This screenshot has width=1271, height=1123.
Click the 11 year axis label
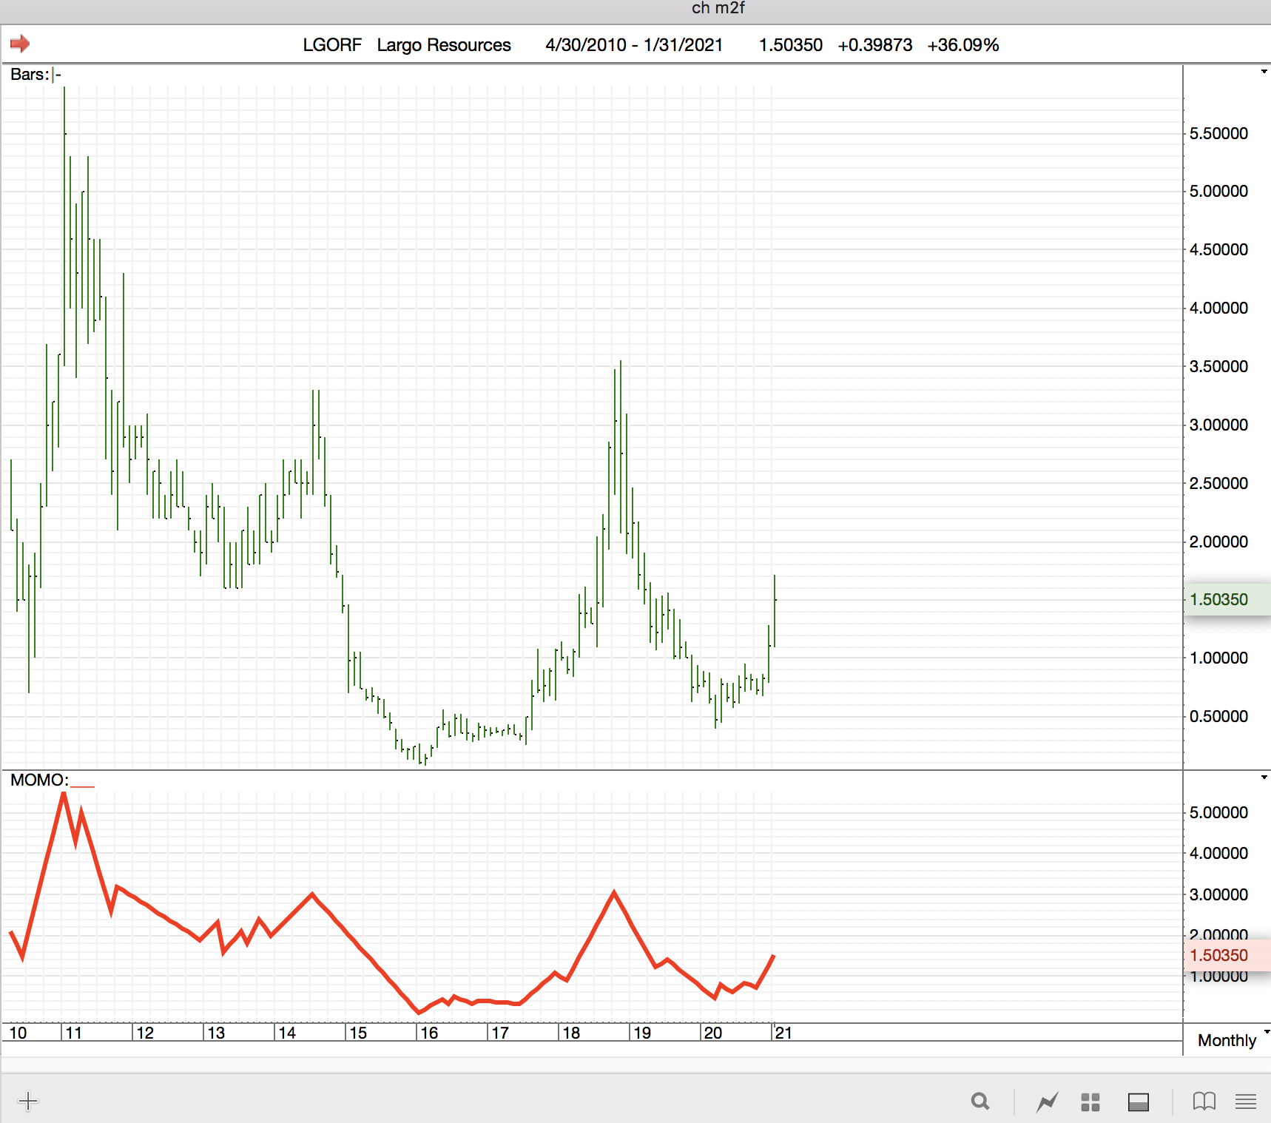coord(73,1033)
